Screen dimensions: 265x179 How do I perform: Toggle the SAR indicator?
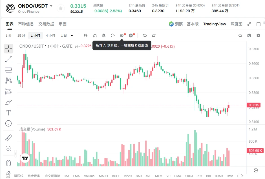coord(139,176)
